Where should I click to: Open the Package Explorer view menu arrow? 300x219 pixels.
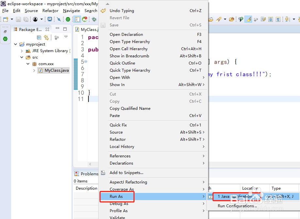(x=66, y=37)
